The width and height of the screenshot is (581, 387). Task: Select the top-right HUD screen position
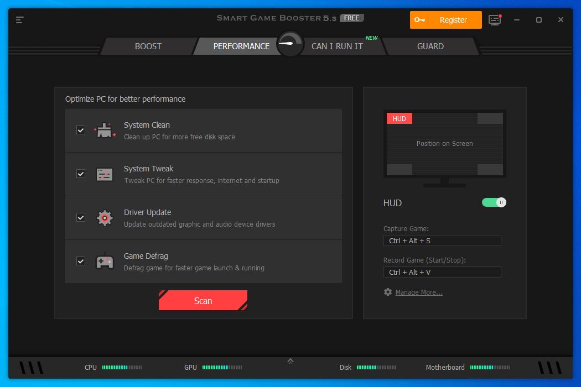(490, 118)
